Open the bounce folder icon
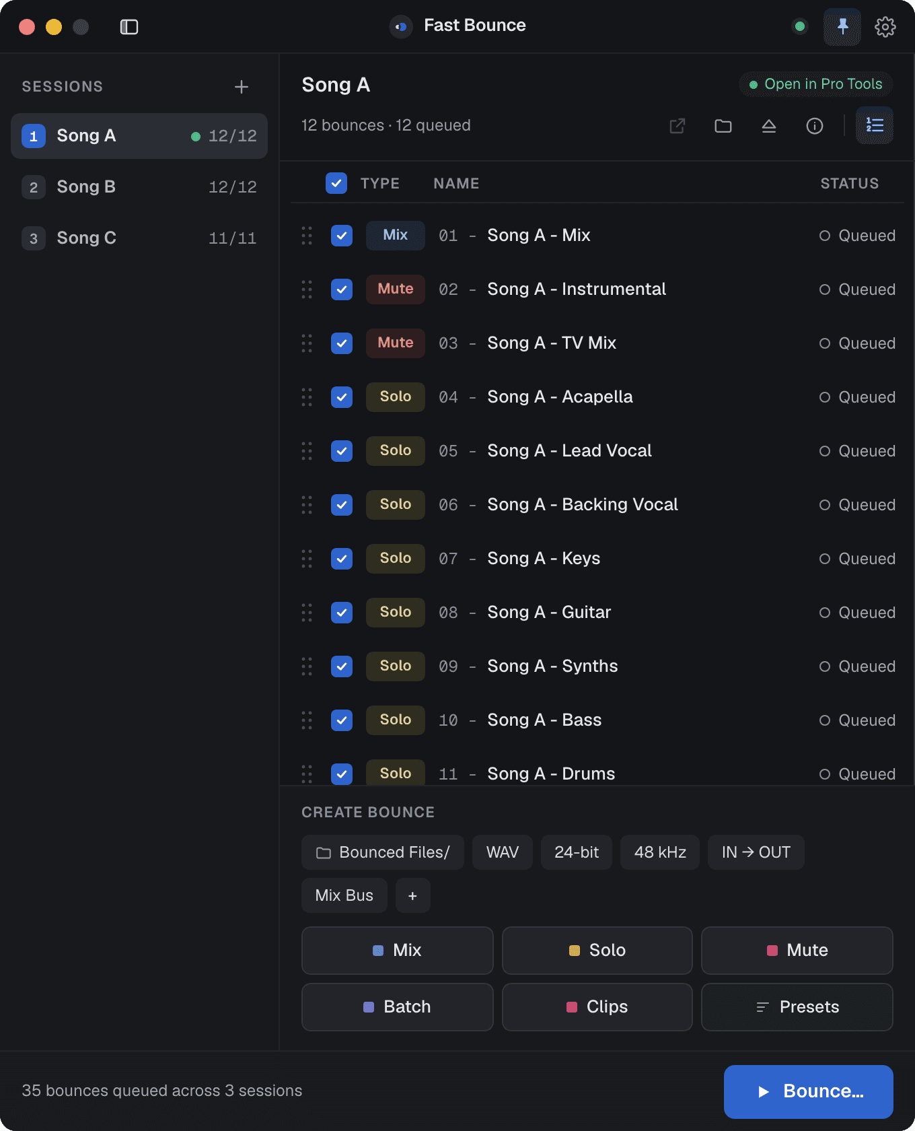915x1131 pixels. click(723, 126)
